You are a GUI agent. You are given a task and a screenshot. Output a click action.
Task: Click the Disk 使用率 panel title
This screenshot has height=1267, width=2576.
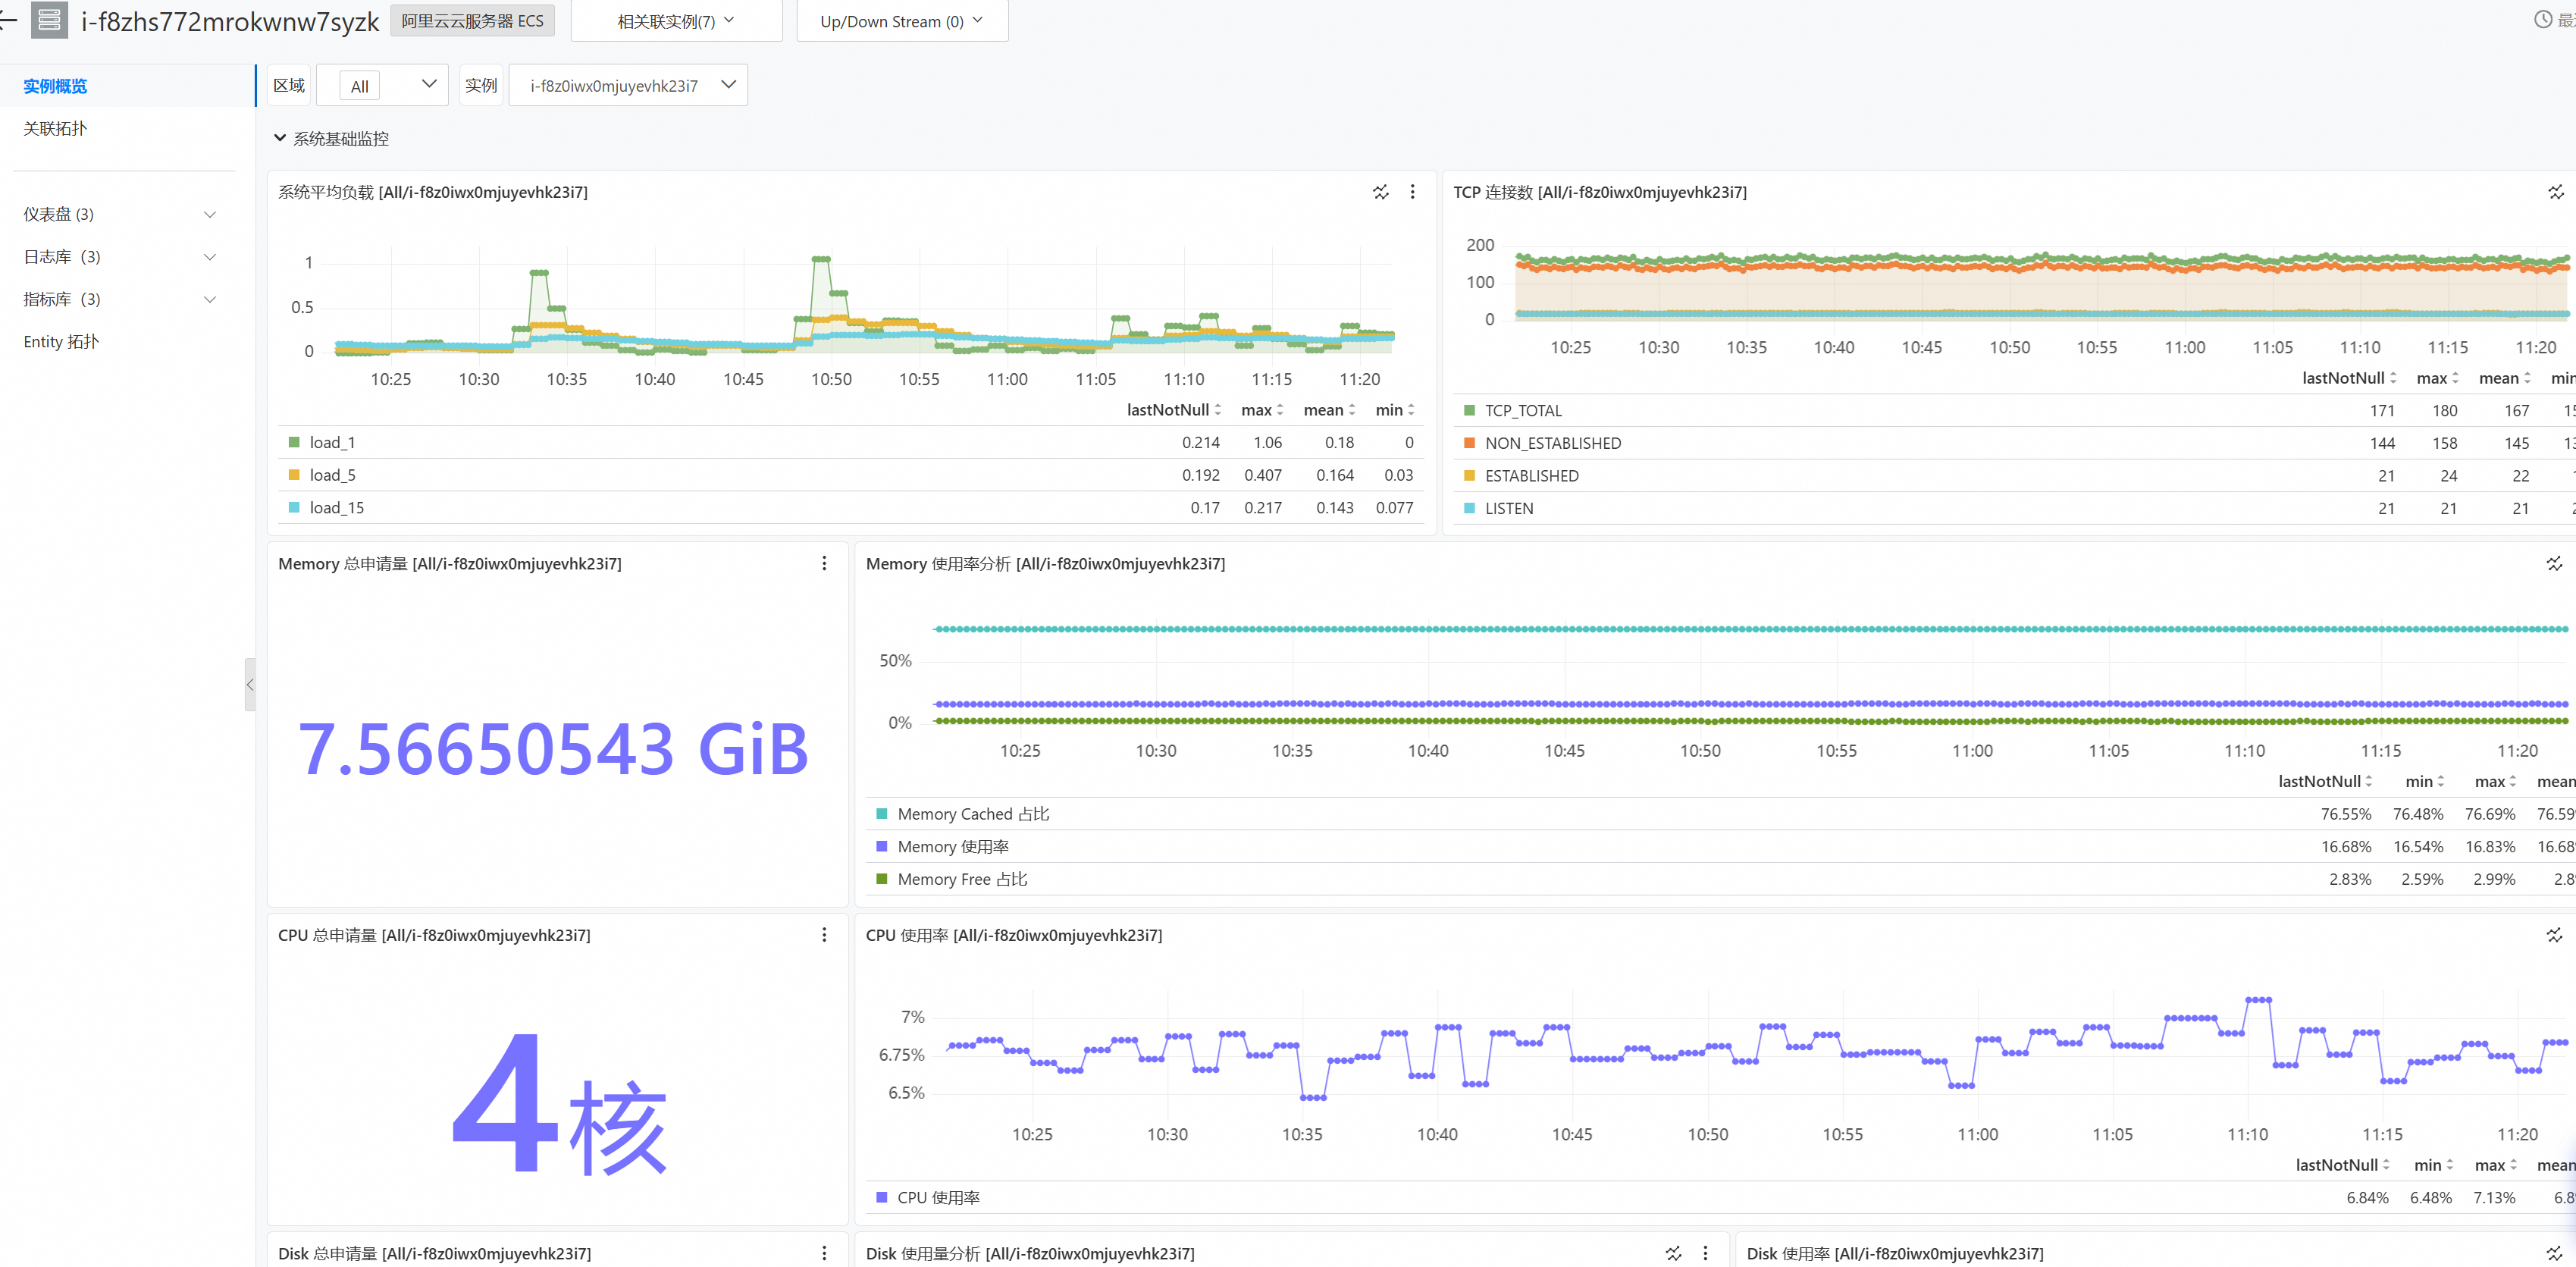tap(1895, 1254)
